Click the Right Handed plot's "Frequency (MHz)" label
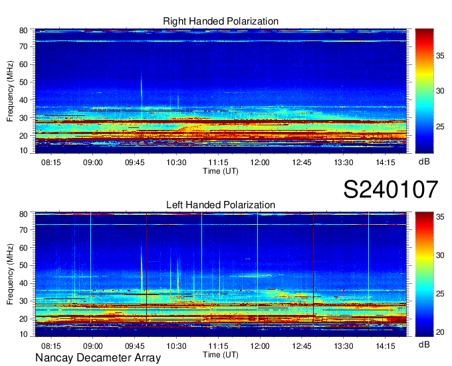This screenshot has height=366, width=452. [10, 91]
